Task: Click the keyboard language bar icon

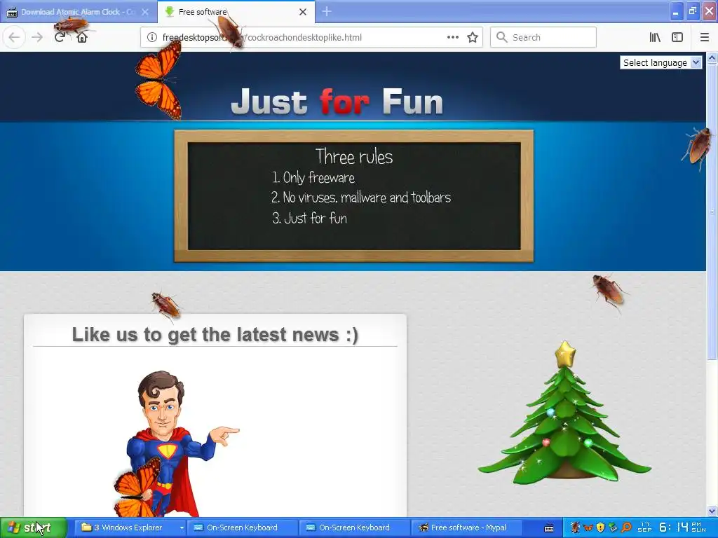Action: [x=549, y=528]
